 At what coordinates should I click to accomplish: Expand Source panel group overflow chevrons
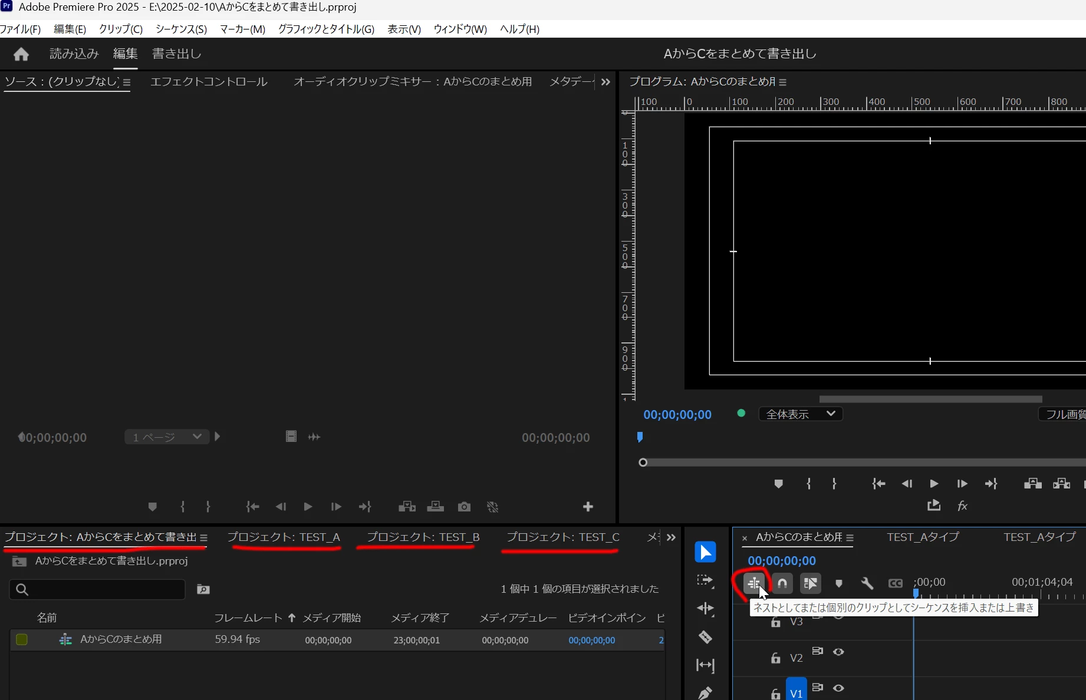pyautogui.click(x=605, y=82)
